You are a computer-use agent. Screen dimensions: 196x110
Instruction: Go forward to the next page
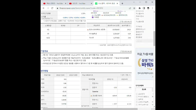click(48, 8)
